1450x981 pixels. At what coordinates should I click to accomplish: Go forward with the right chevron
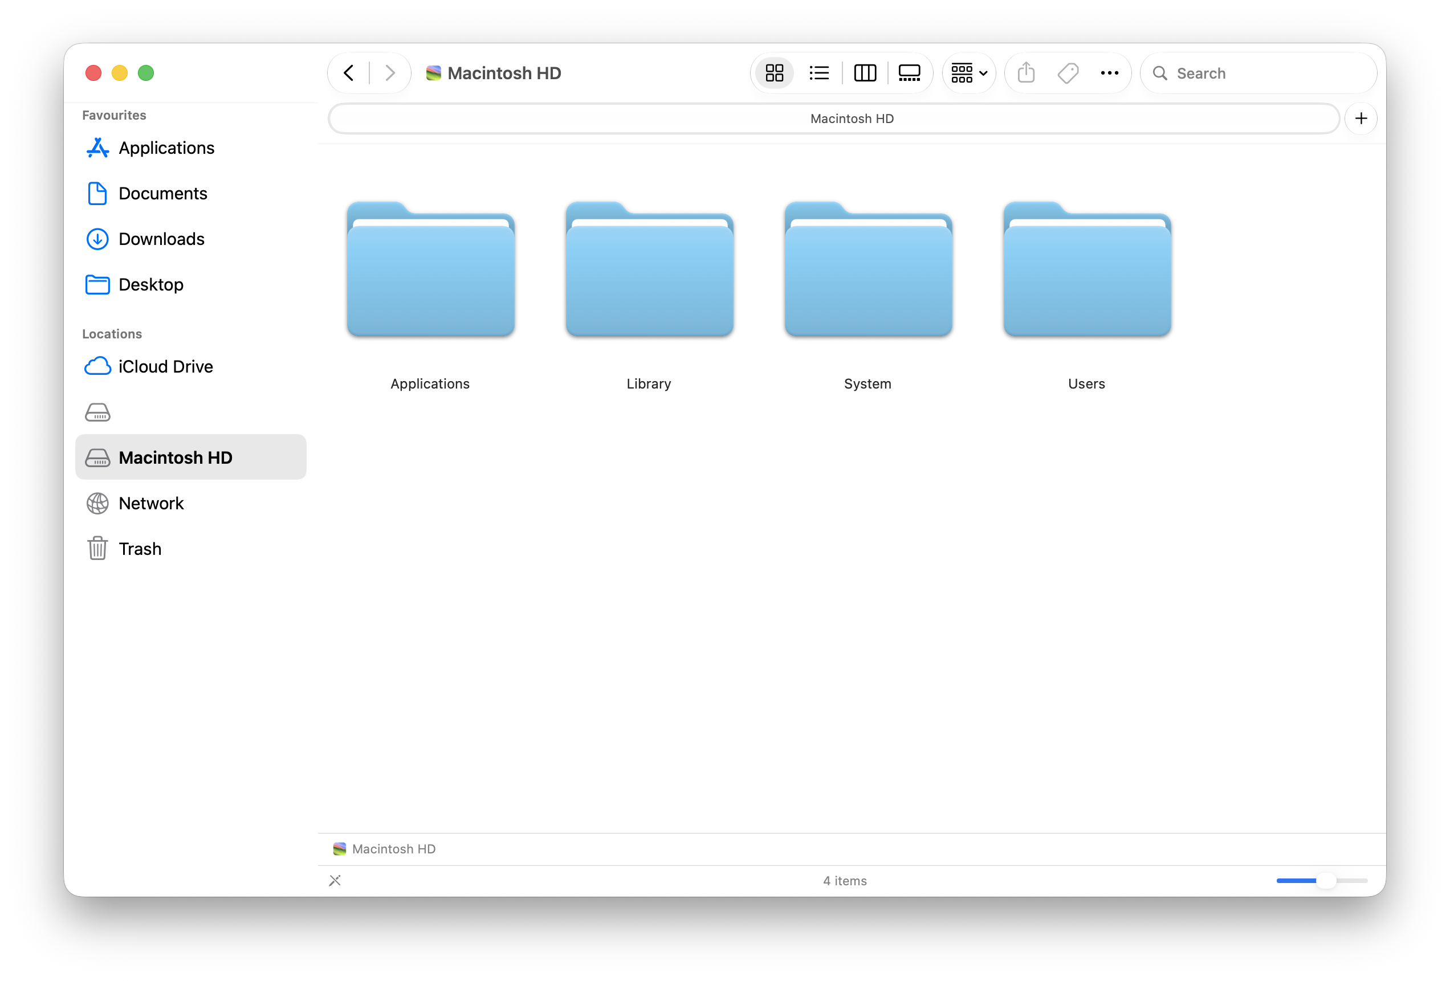(390, 73)
